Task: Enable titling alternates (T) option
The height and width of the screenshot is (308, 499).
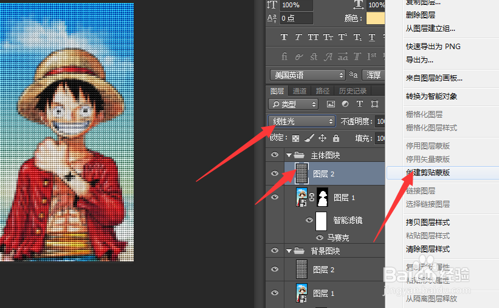Action: 357,56
